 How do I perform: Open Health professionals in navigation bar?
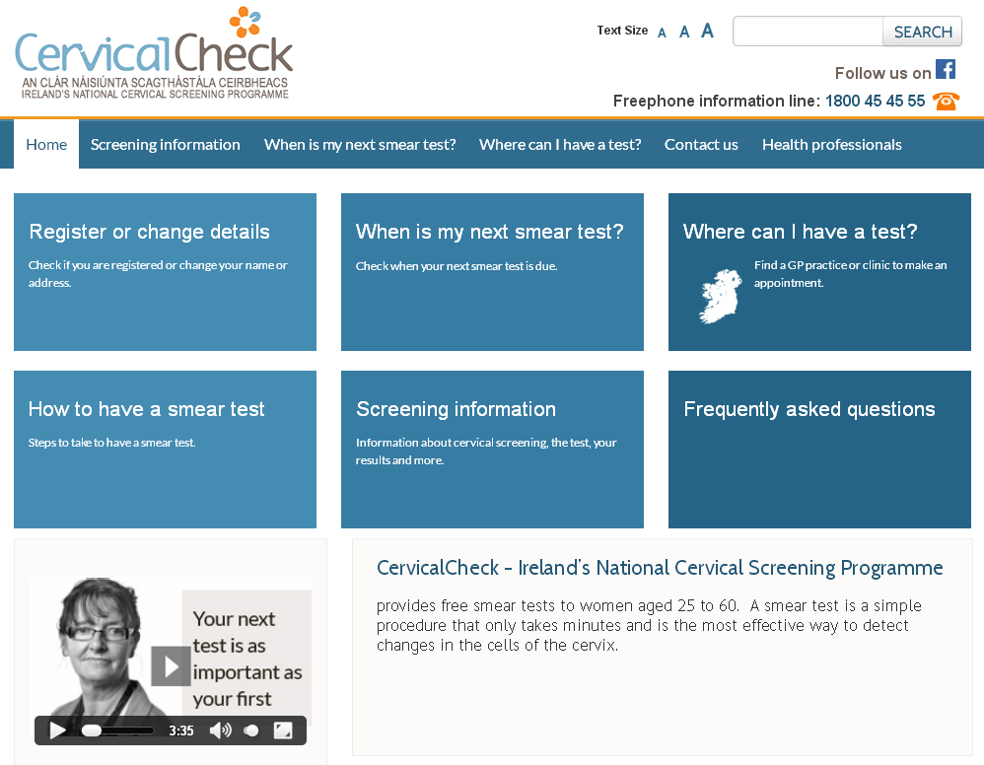(x=831, y=144)
